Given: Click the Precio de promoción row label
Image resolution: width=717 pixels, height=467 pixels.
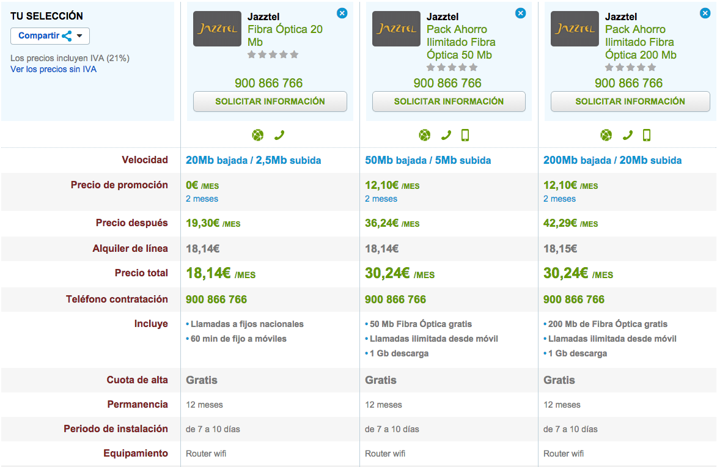Looking at the screenshot, I should (119, 185).
